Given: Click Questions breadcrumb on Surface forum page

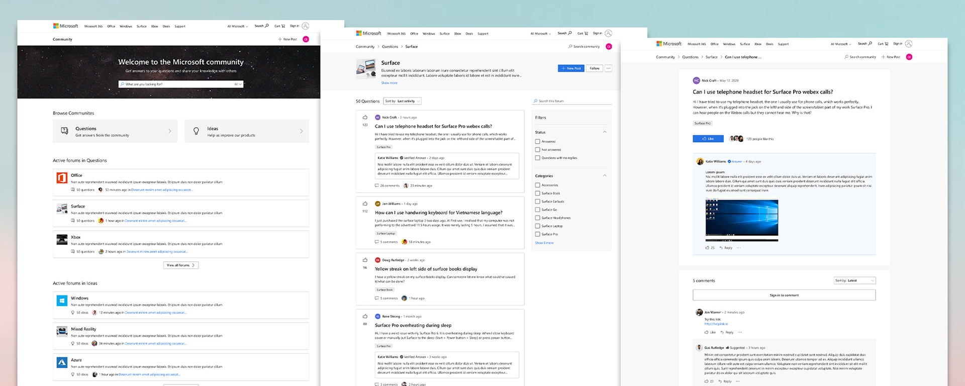Looking at the screenshot, I should pos(390,47).
